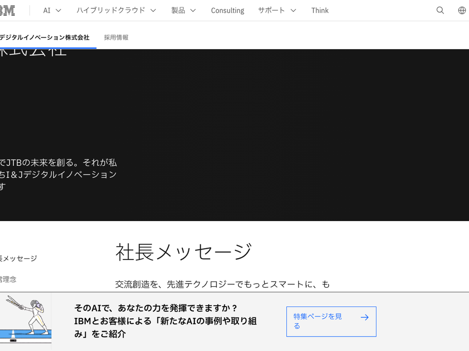Jump to 経営理念 in the side navigation
The width and height of the screenshot is (469, 351).
(8, 279)
